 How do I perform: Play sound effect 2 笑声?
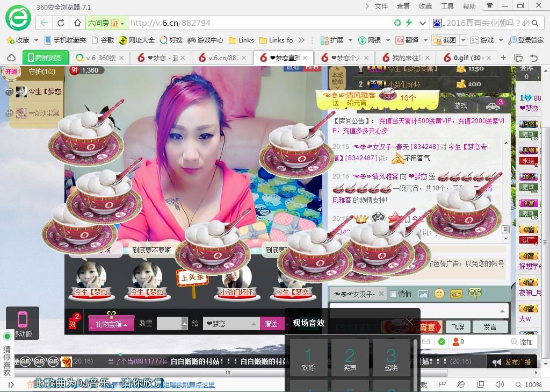coord(350,358)
